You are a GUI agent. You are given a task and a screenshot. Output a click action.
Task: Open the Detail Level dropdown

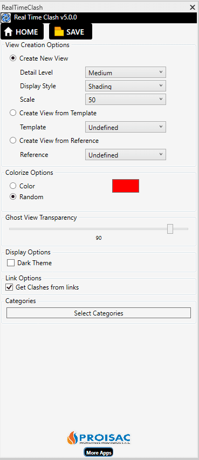[126, 73]
